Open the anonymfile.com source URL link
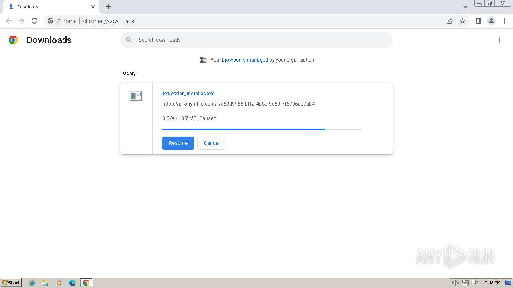This screenshot has height=288, width=513. pos(238,104)
